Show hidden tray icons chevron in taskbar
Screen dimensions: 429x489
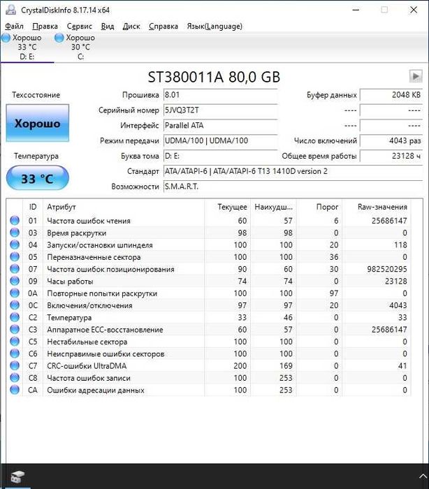click(x=423, y=476)
